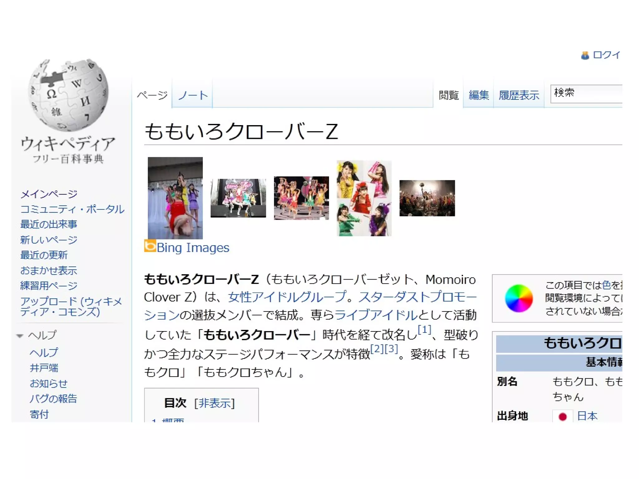Open fourth thumbnail collage of five members
This screenshot has width=639, height=479.
click(x=364, y=198)
